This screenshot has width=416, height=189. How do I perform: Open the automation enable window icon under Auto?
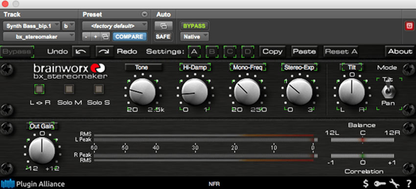point(163,26)
